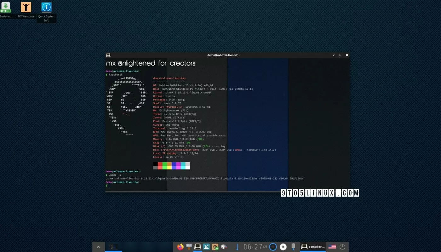Open the terminal window menu icon in titlebar

[108, 55]
